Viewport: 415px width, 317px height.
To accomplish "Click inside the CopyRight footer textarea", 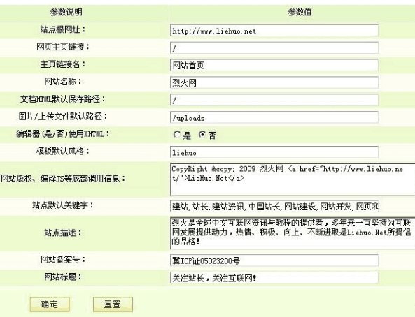I will [x=293, y=179].
